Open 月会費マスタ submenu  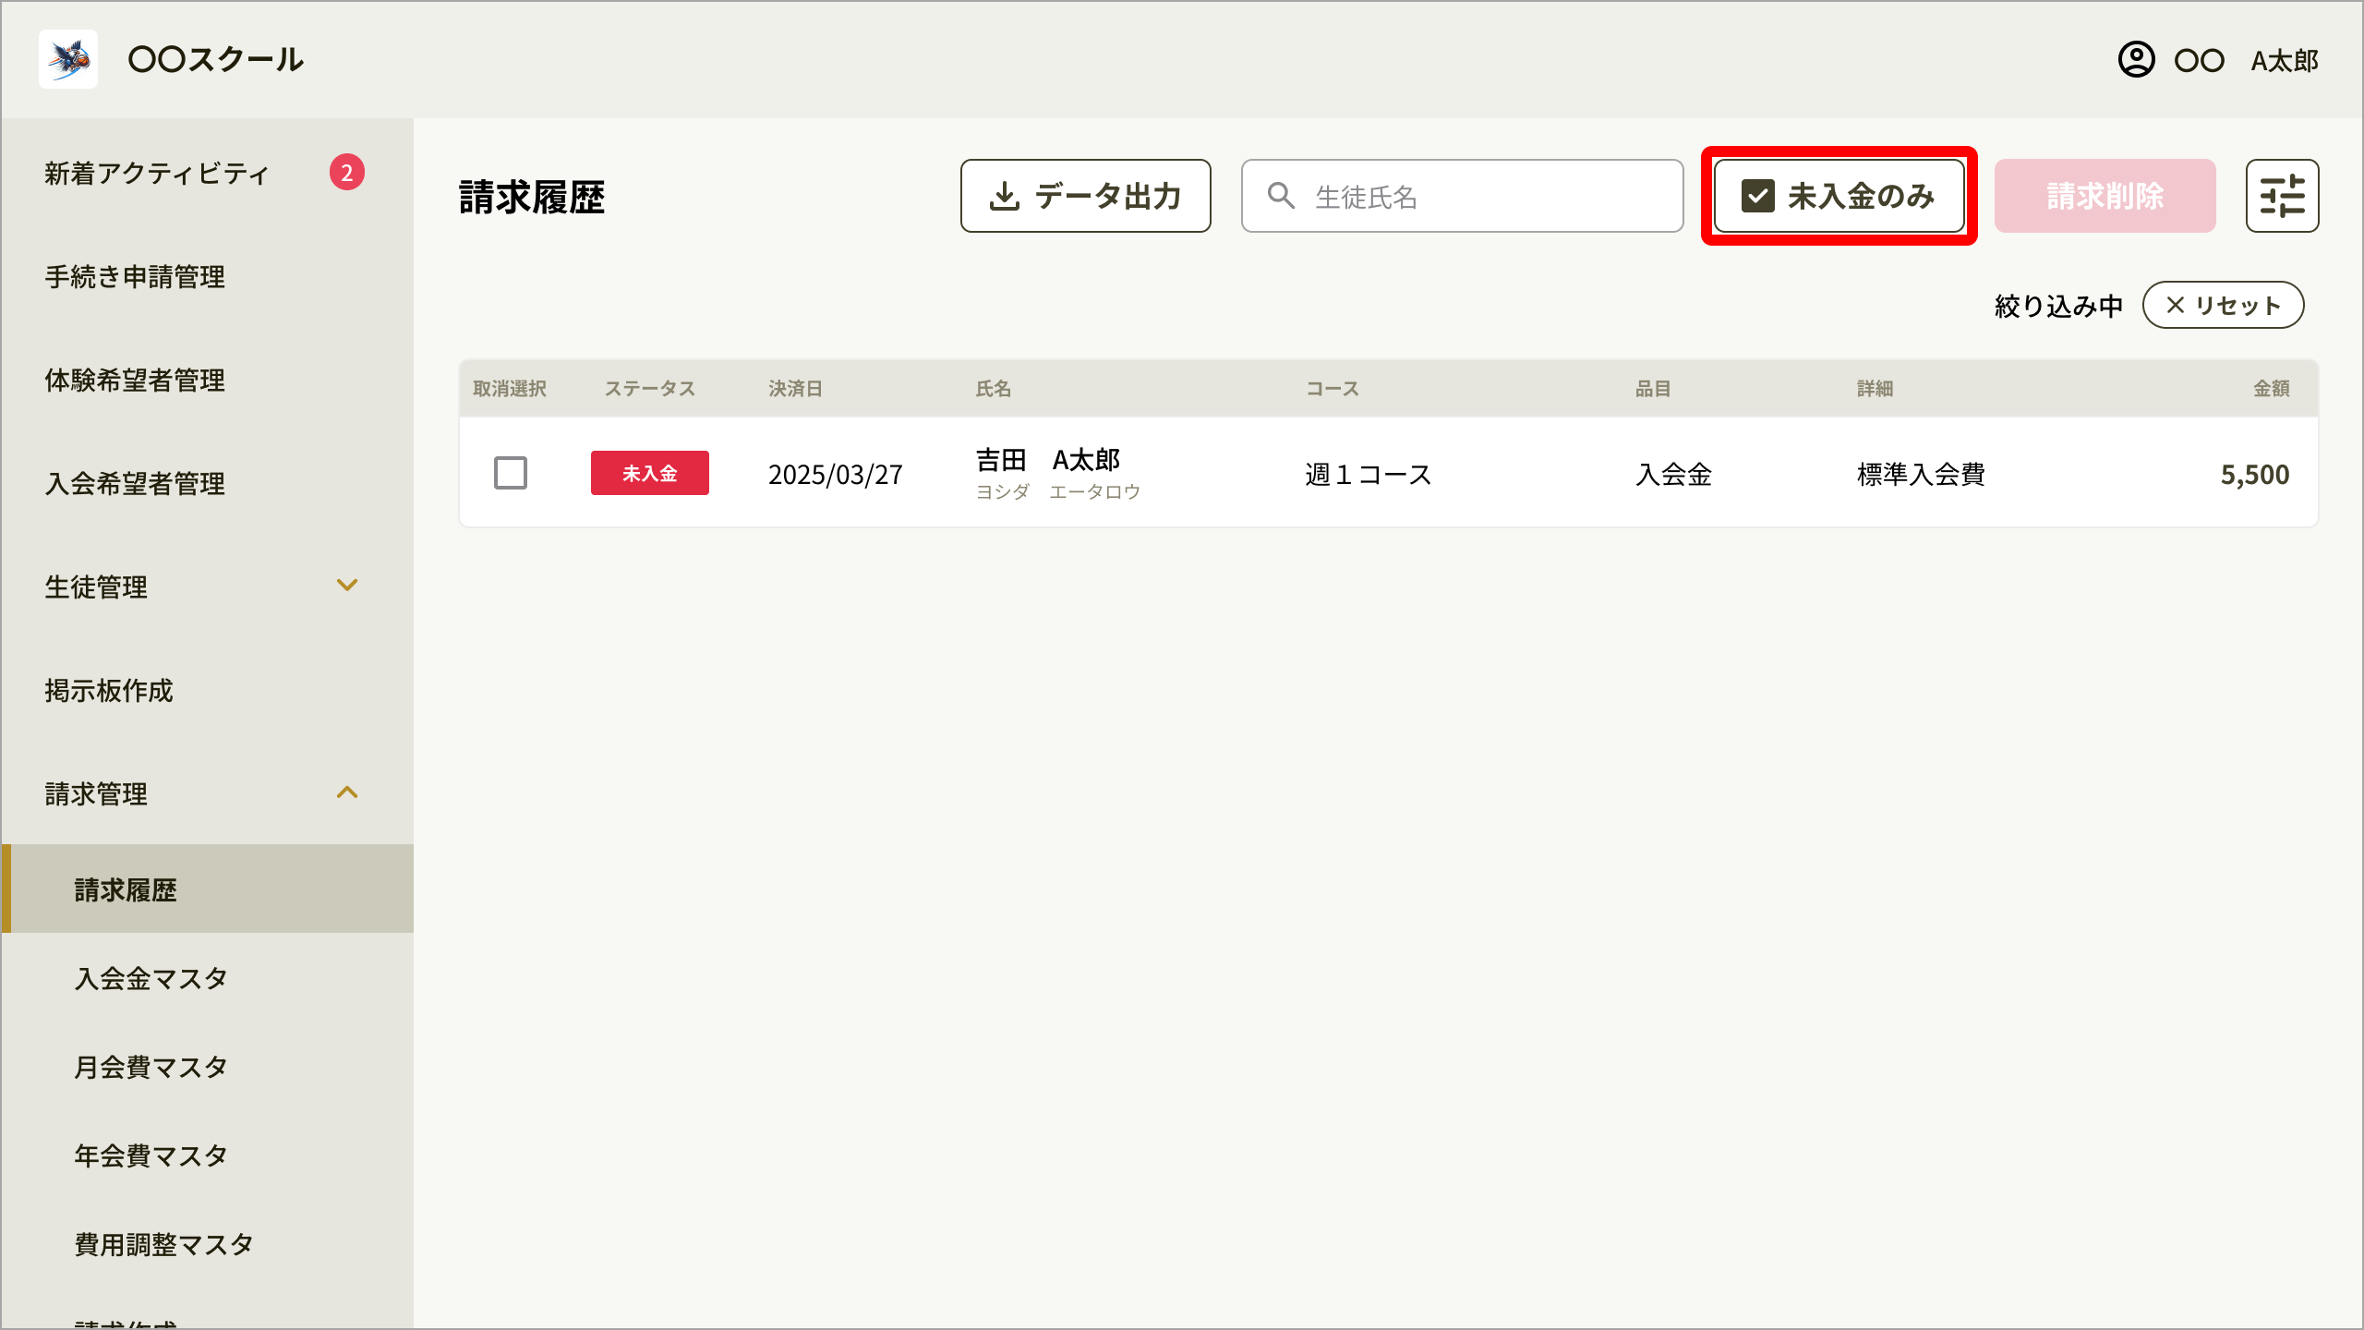(x=151, y=1067)
